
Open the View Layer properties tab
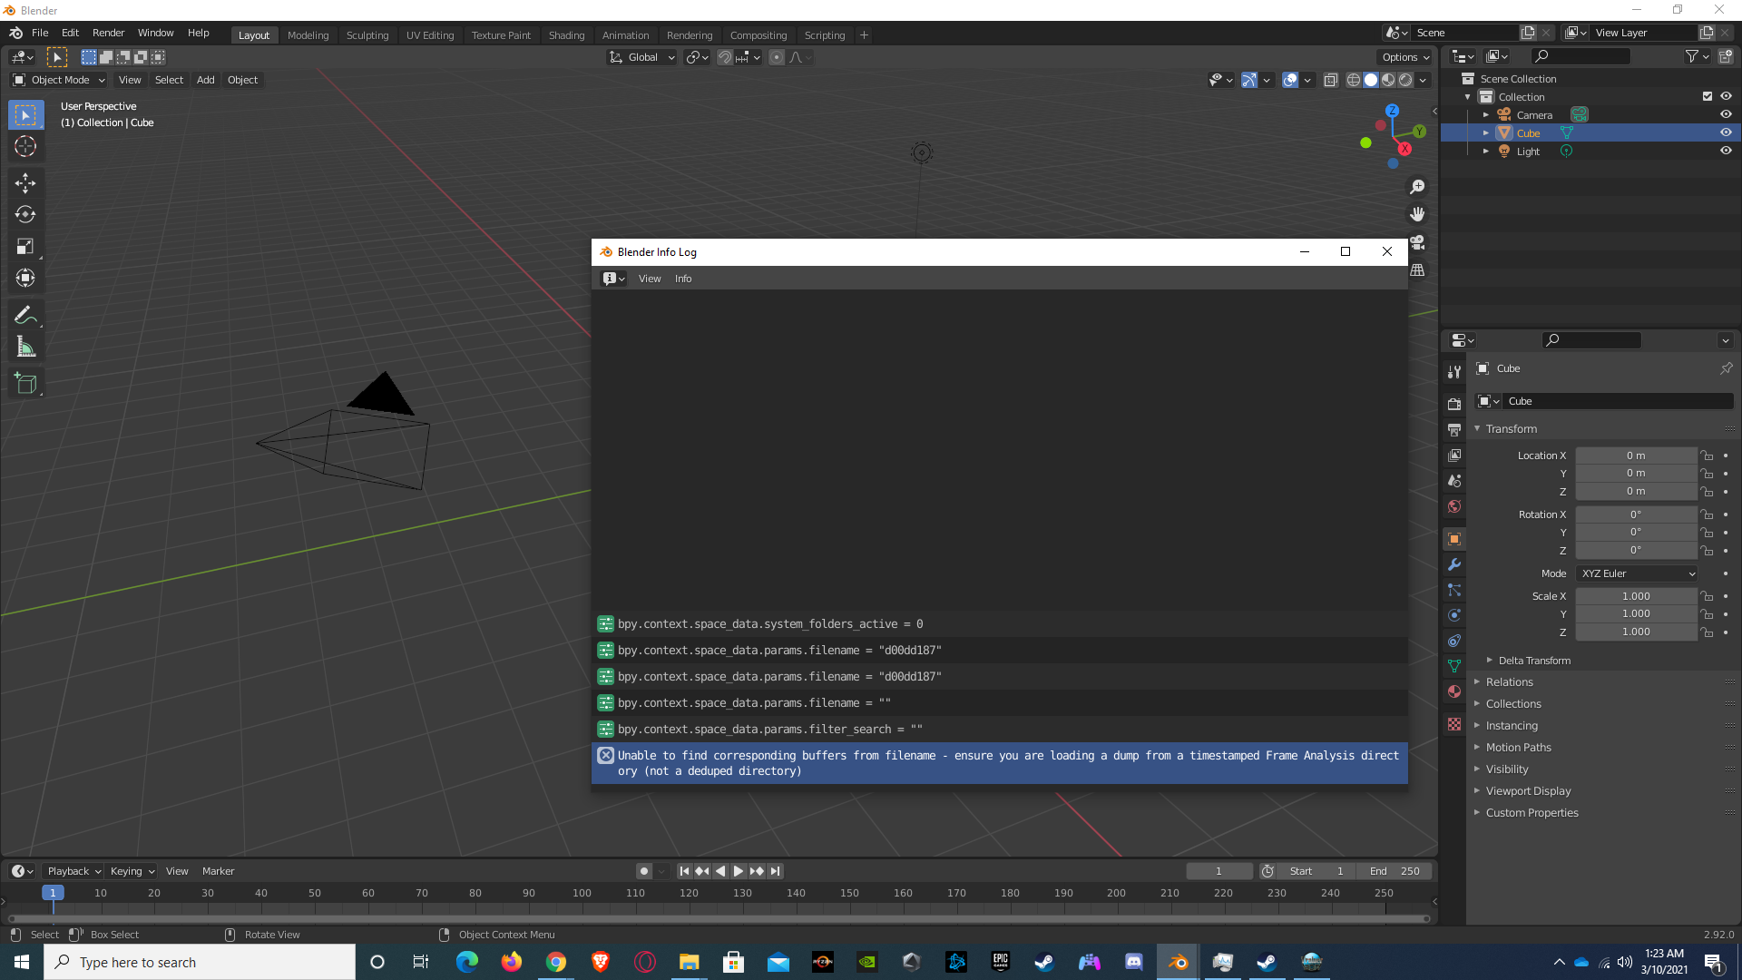coord(1454,456)
